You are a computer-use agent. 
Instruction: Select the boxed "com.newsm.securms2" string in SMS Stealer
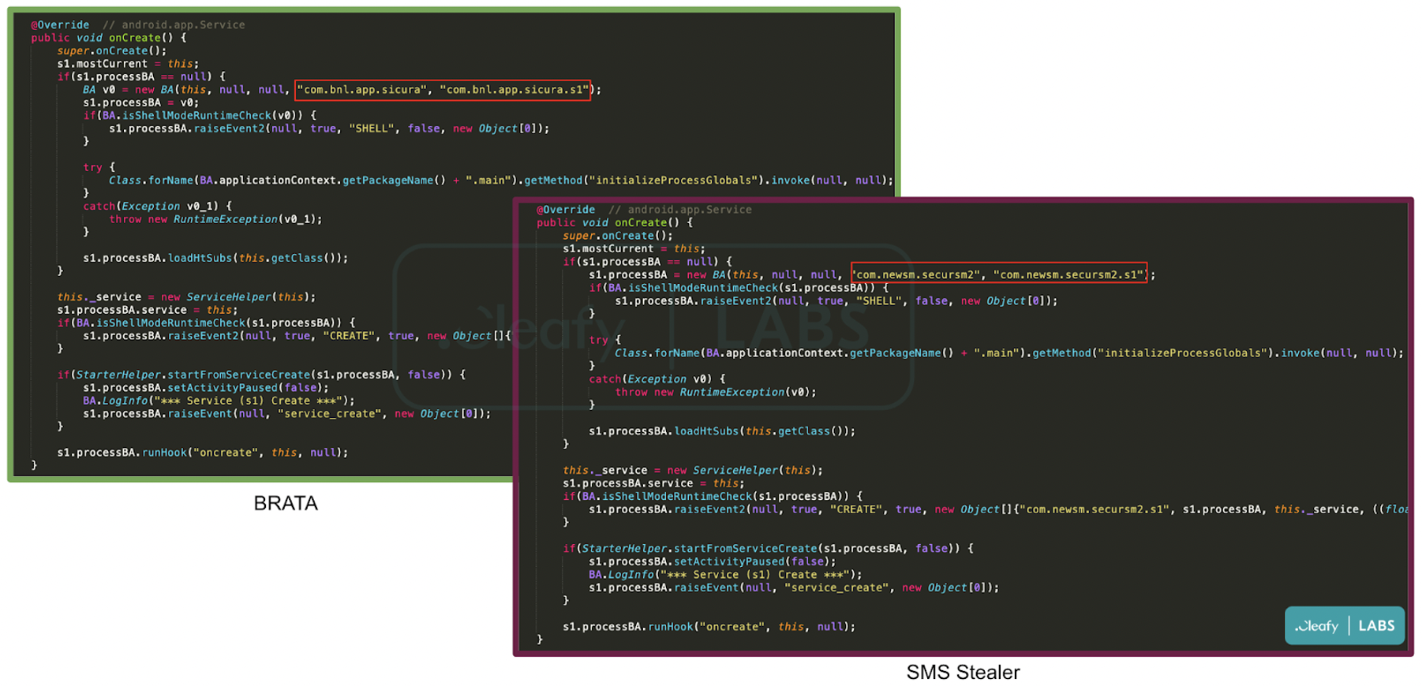pos(918,274)
